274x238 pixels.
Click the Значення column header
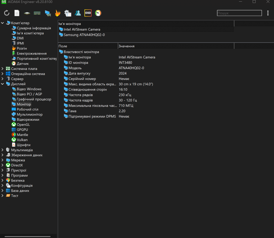click(x=176, y=46)
